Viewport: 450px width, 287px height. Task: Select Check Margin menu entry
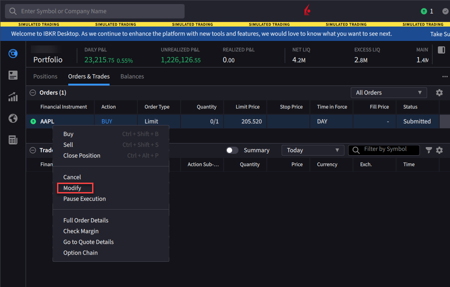111,231
